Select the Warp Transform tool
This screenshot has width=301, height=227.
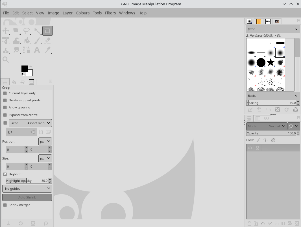click(x=16, y=40)
